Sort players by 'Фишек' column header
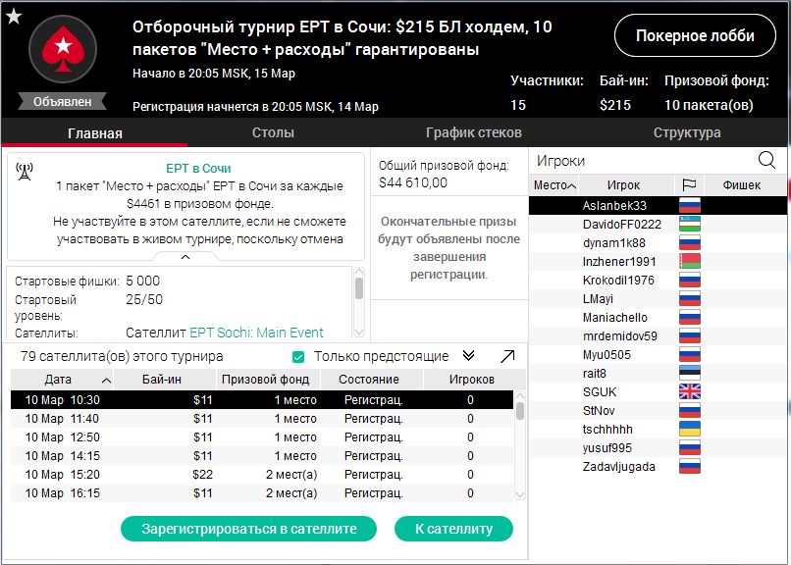Screen dimensions: 791x565 (x=745, y=185)
